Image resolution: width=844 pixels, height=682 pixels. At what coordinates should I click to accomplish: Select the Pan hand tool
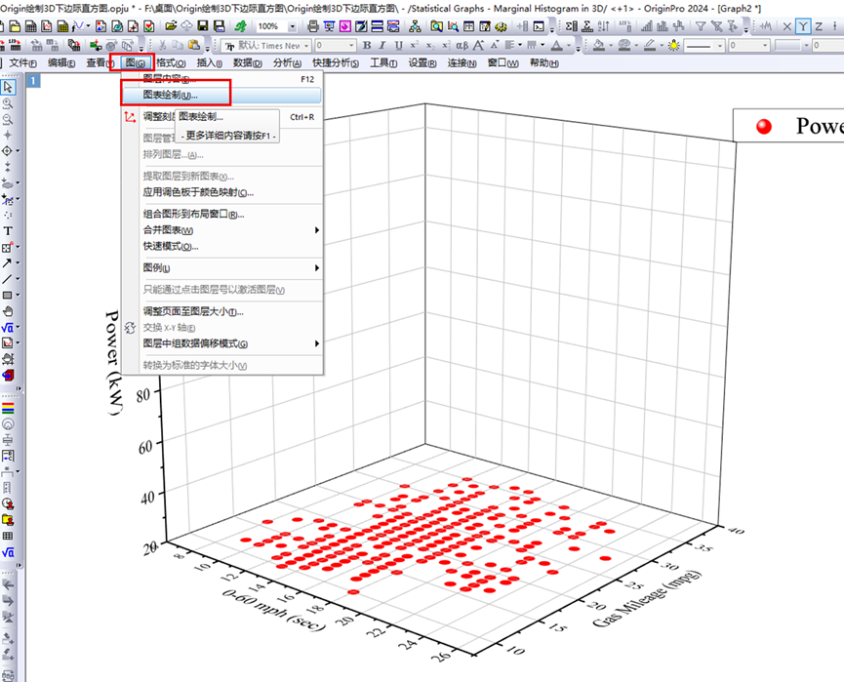pos(8,311)
